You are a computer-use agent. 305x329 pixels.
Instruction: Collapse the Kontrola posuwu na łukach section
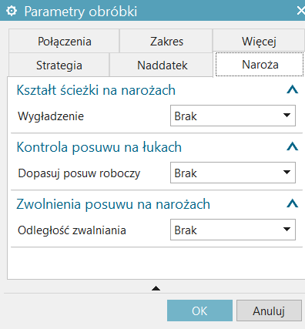click(292, 147)
